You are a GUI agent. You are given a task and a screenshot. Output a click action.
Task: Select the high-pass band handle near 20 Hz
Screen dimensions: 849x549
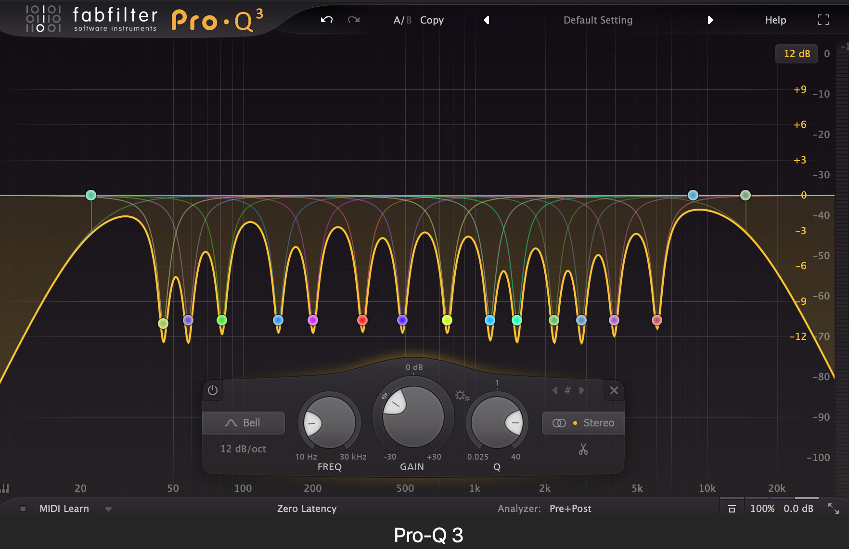tap(91, 195)
